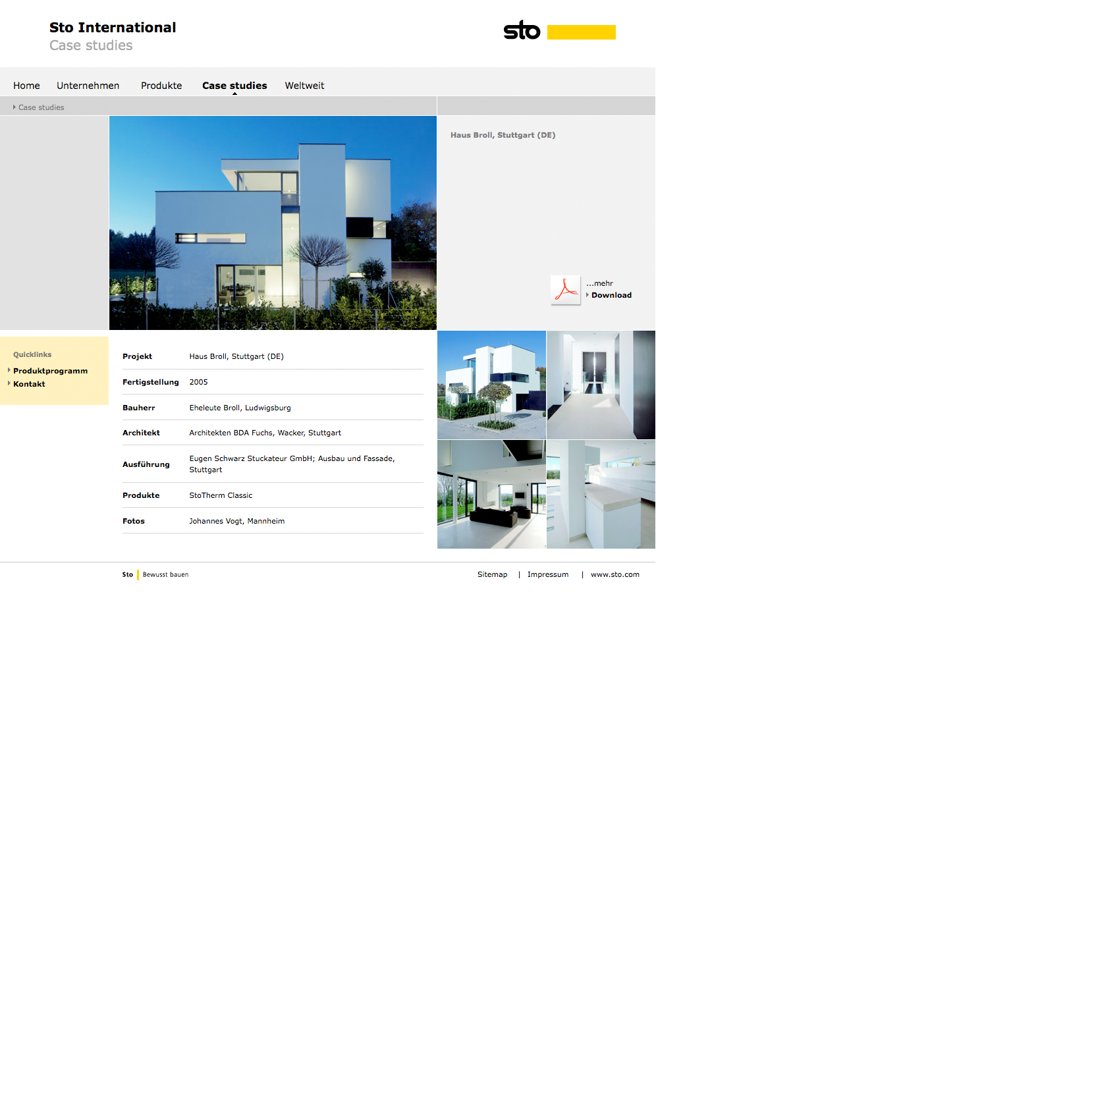This screenshot has height=1094, width=1094.
Task: Open the Unternehmen menu item
Action: coord(88,86)
